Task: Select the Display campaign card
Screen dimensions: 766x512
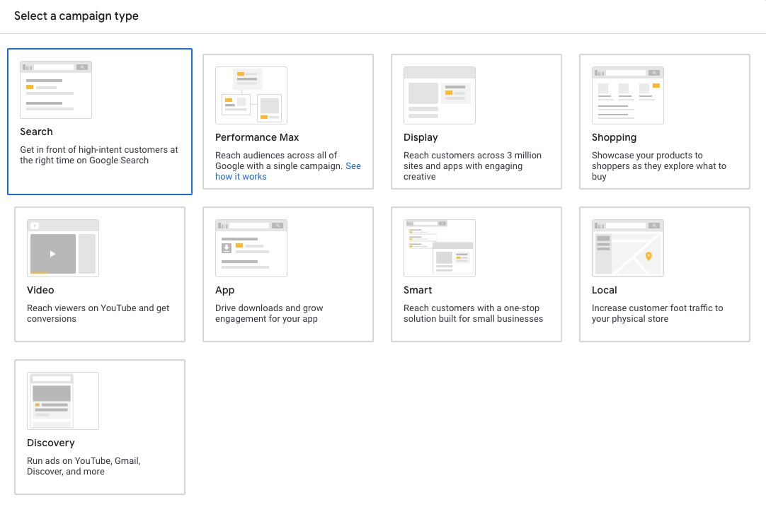Action: coord(476,120)
